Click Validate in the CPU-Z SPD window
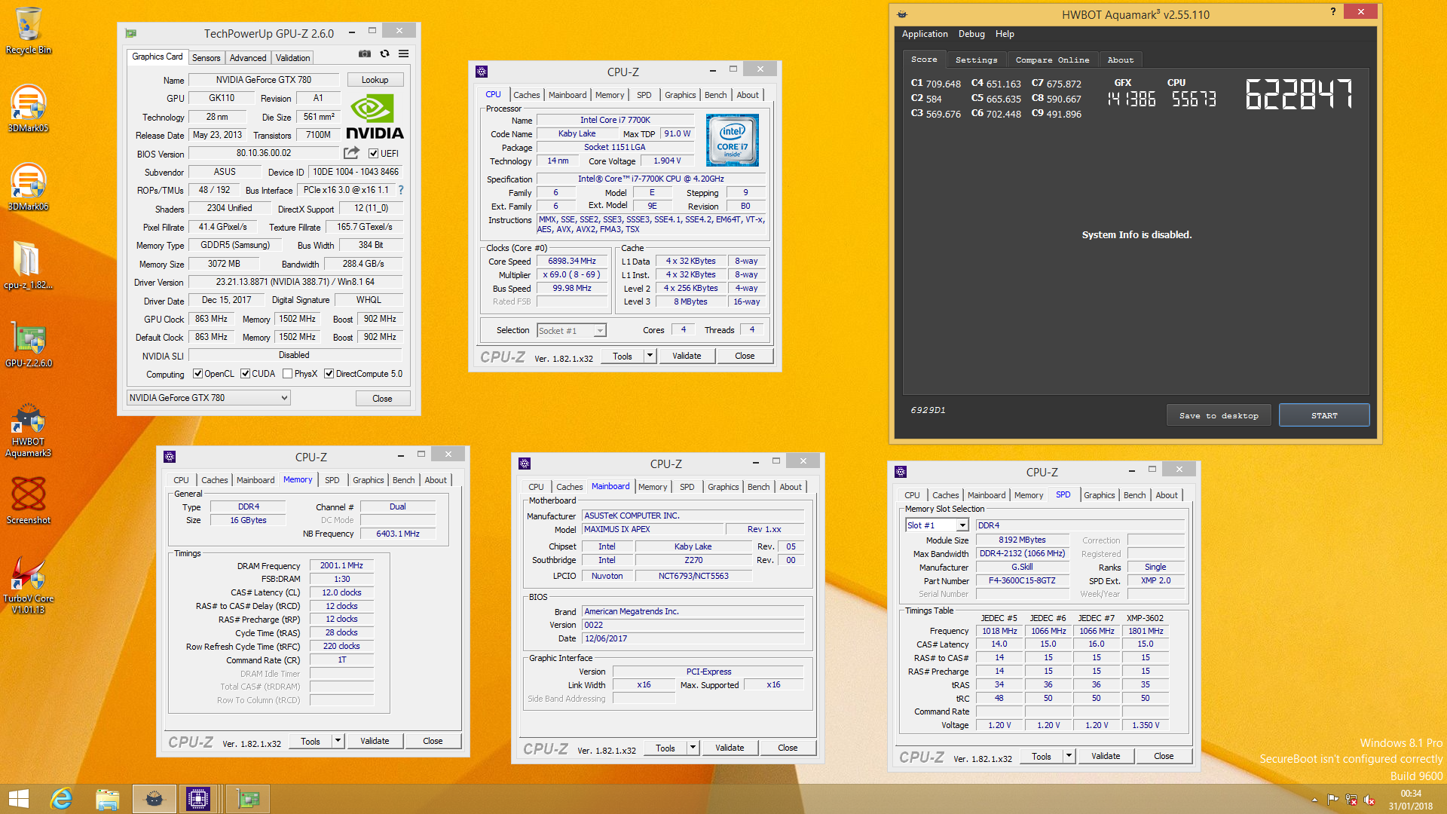1447x814 pixels. pos(1106,756)
